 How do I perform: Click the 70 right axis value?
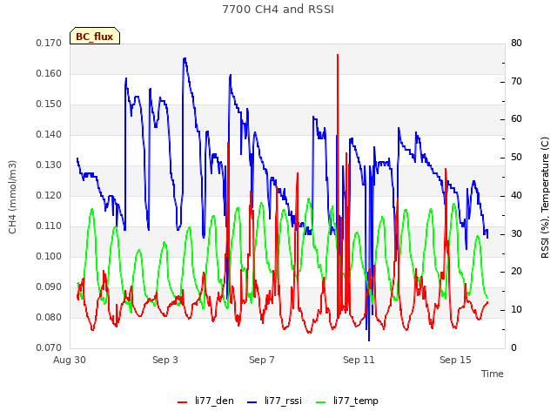click(516, 81)
